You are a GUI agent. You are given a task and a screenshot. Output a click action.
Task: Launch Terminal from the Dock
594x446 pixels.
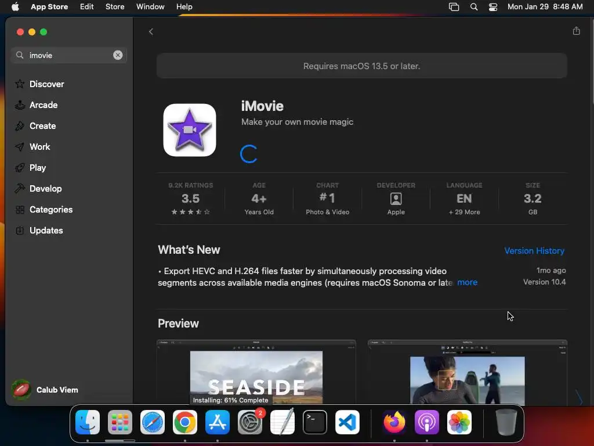(x=315, y=422)
